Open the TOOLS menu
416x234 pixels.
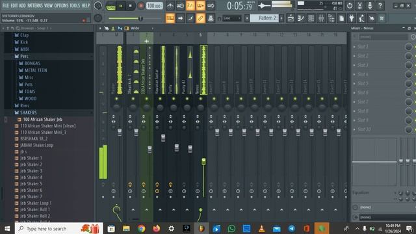click(75, 6)
